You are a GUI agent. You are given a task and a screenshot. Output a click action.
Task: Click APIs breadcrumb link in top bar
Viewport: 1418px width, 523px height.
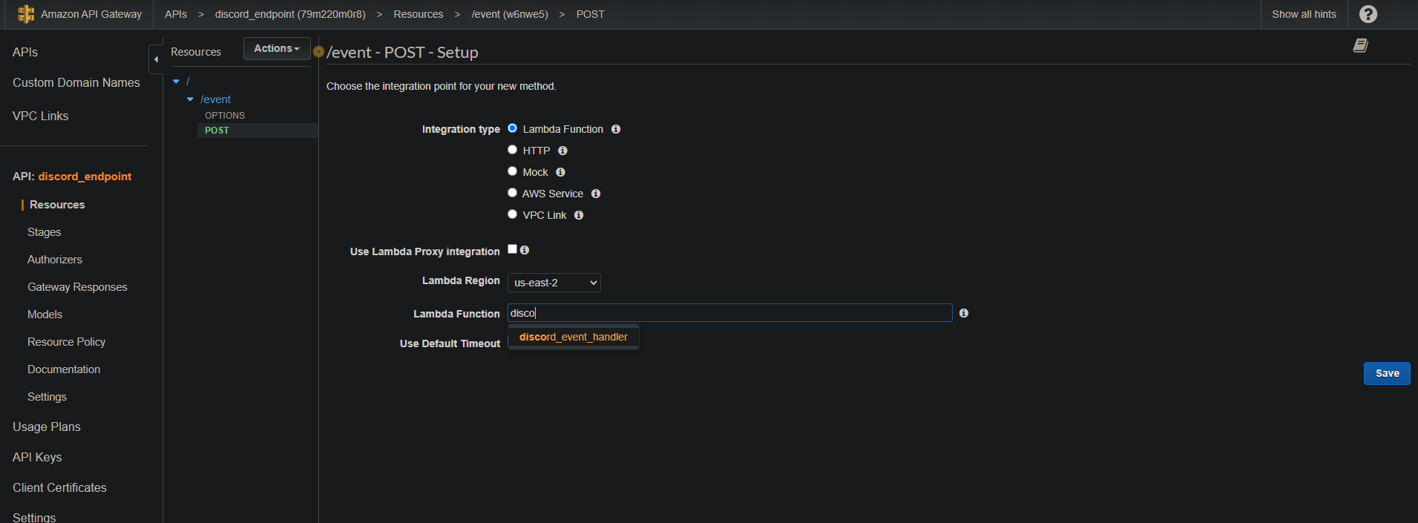point(176,14)
